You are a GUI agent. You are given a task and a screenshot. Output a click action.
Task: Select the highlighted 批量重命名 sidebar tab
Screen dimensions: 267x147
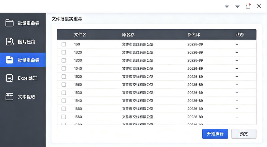click(x=23, y=60)
